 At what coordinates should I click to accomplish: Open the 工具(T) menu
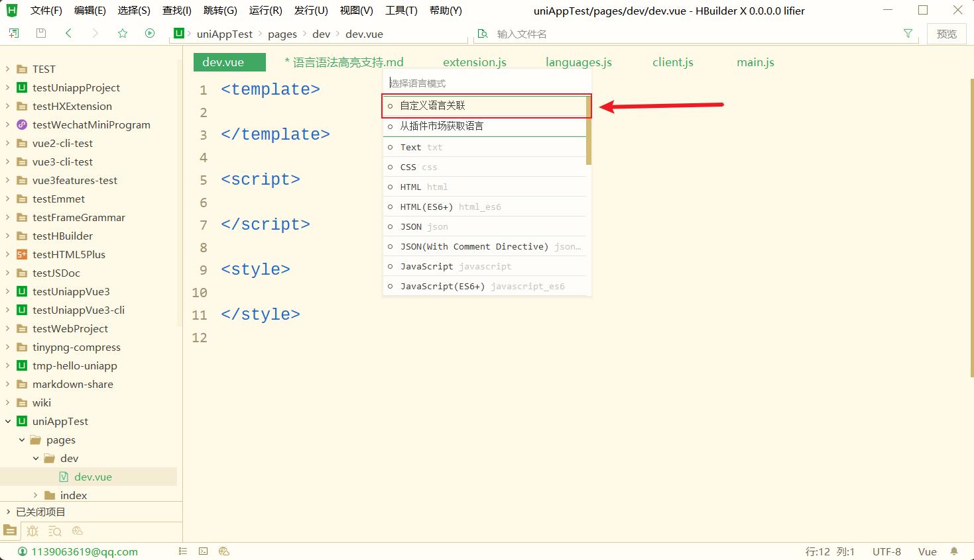(x=401, y=11)
